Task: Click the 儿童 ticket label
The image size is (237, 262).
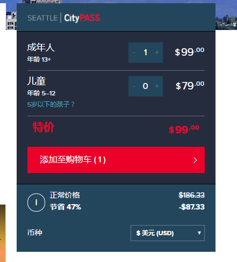Action: coord(37,81)
